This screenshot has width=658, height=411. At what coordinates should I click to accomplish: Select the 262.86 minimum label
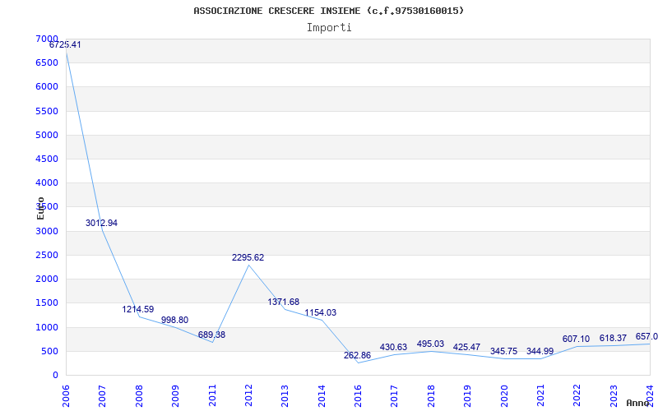[357, 355]
